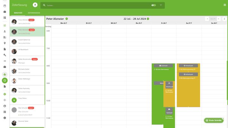Open the green clock time tracking icon
Screen dimensions: 228x128
click(x=5, y=81)
